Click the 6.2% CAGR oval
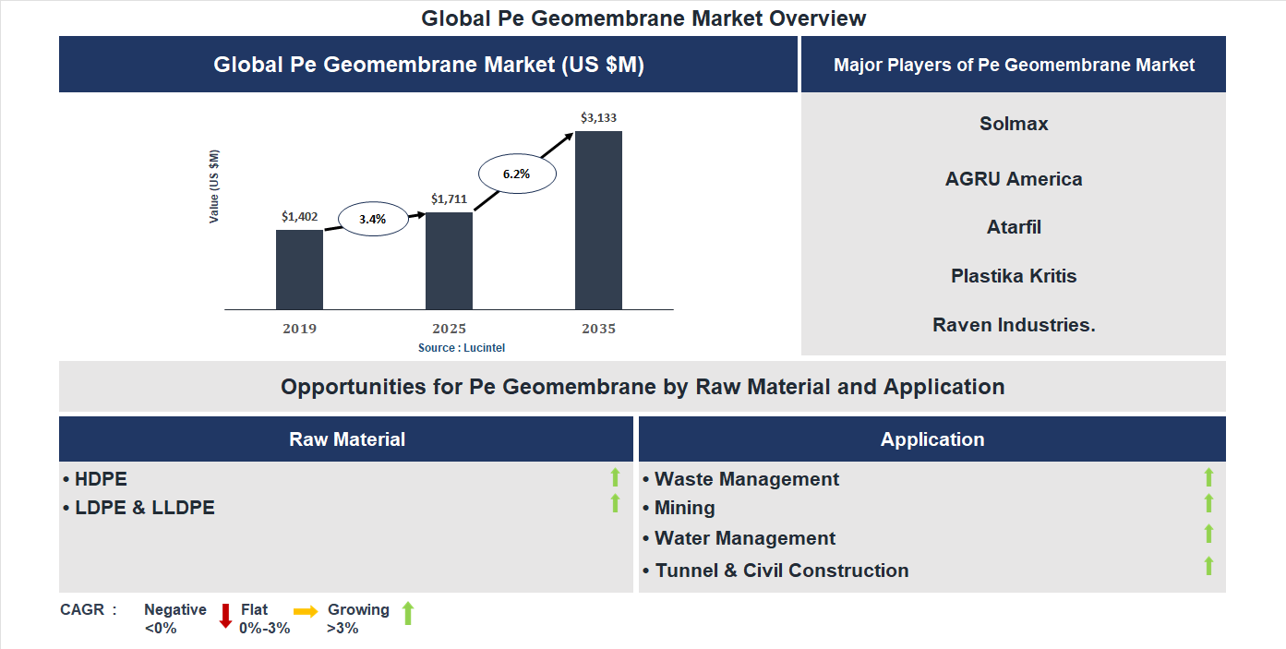Viewport: 1286px width, 649px height. coord(517,172)
